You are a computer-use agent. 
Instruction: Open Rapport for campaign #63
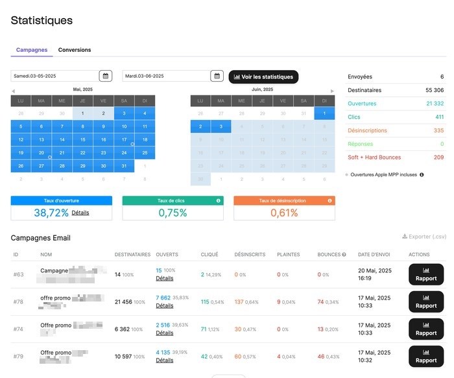pyautogui.click(x=426, y=274)
